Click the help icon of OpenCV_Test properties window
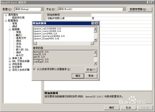155x112 pixels. 148,2
